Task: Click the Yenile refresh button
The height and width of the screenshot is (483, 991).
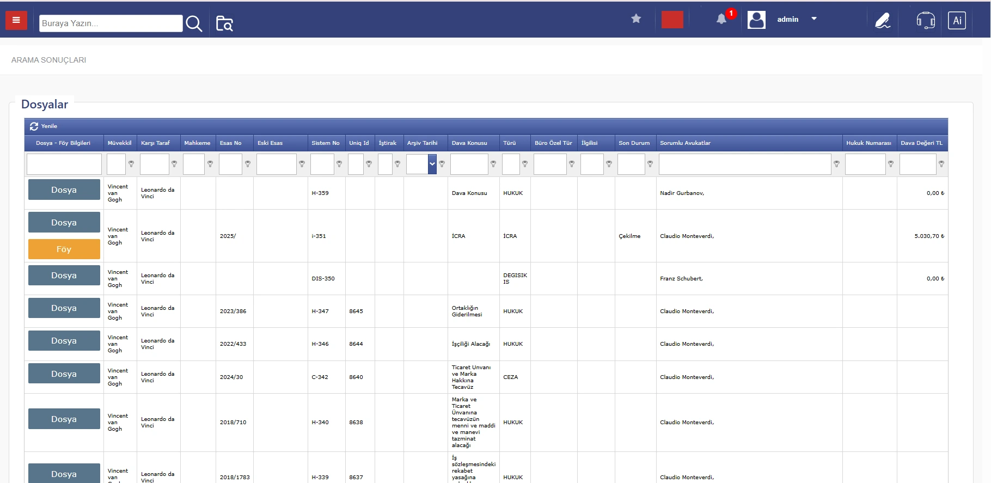Action: point(44,126)
